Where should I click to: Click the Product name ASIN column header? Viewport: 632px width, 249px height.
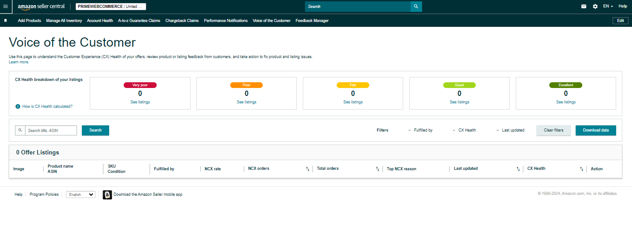[x=60, y=169]
